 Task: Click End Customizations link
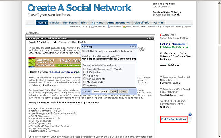point(174,119)
